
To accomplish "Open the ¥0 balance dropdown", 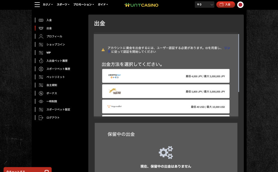I will pos(205,5).
